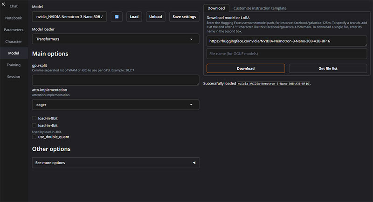Viewport: 373px width, 202px height.
Task: Go to the Parameters tab
Action: [x=14, y=30]
